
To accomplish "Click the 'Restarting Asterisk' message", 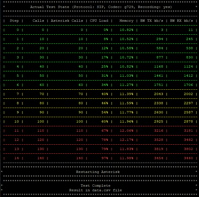I will coord(98,172).
